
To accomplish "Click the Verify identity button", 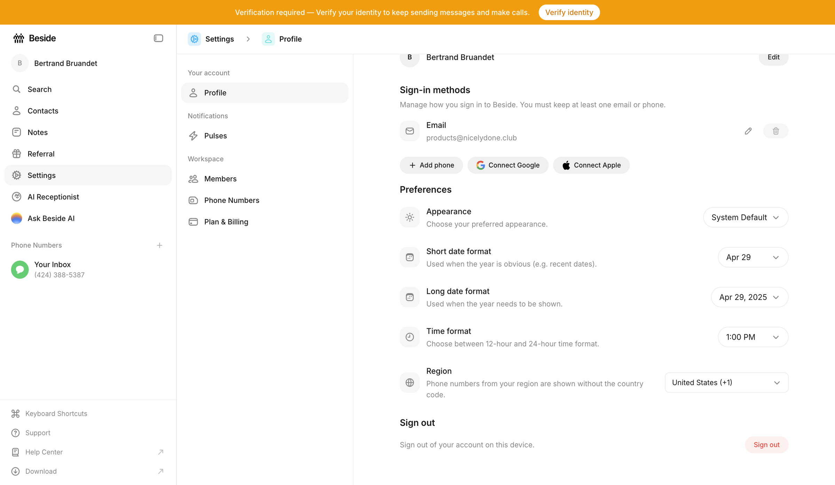I will click(x=569, y=13).
